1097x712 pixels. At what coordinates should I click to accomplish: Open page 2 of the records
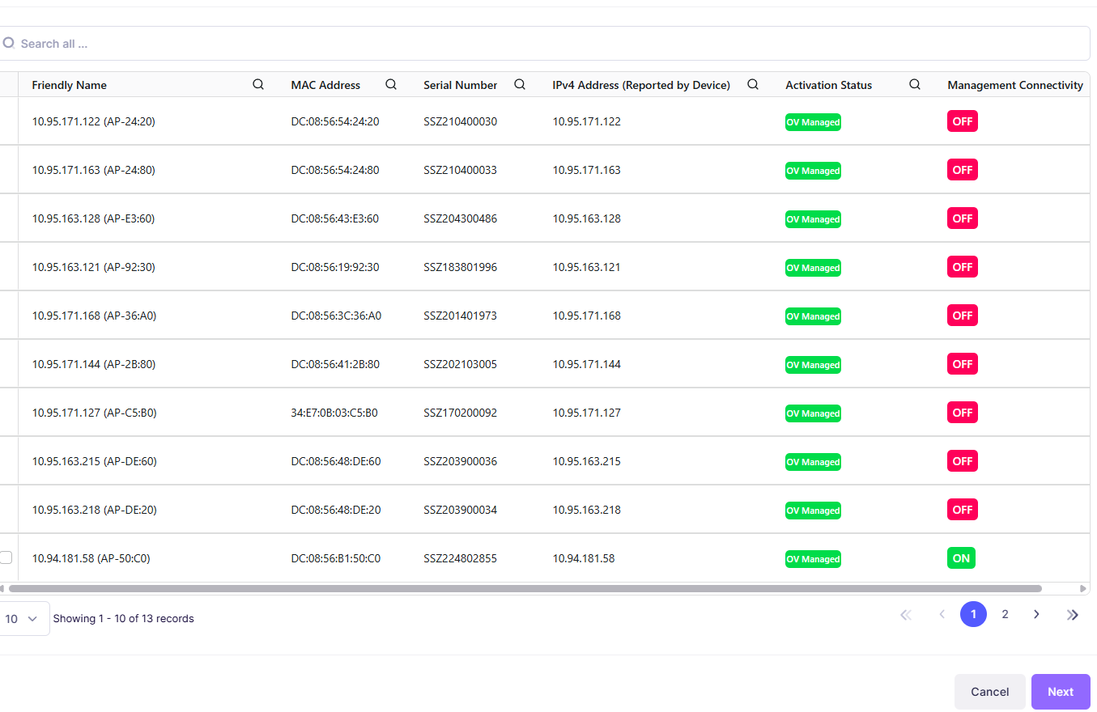pyautogui.click(x=1005, y=614)
